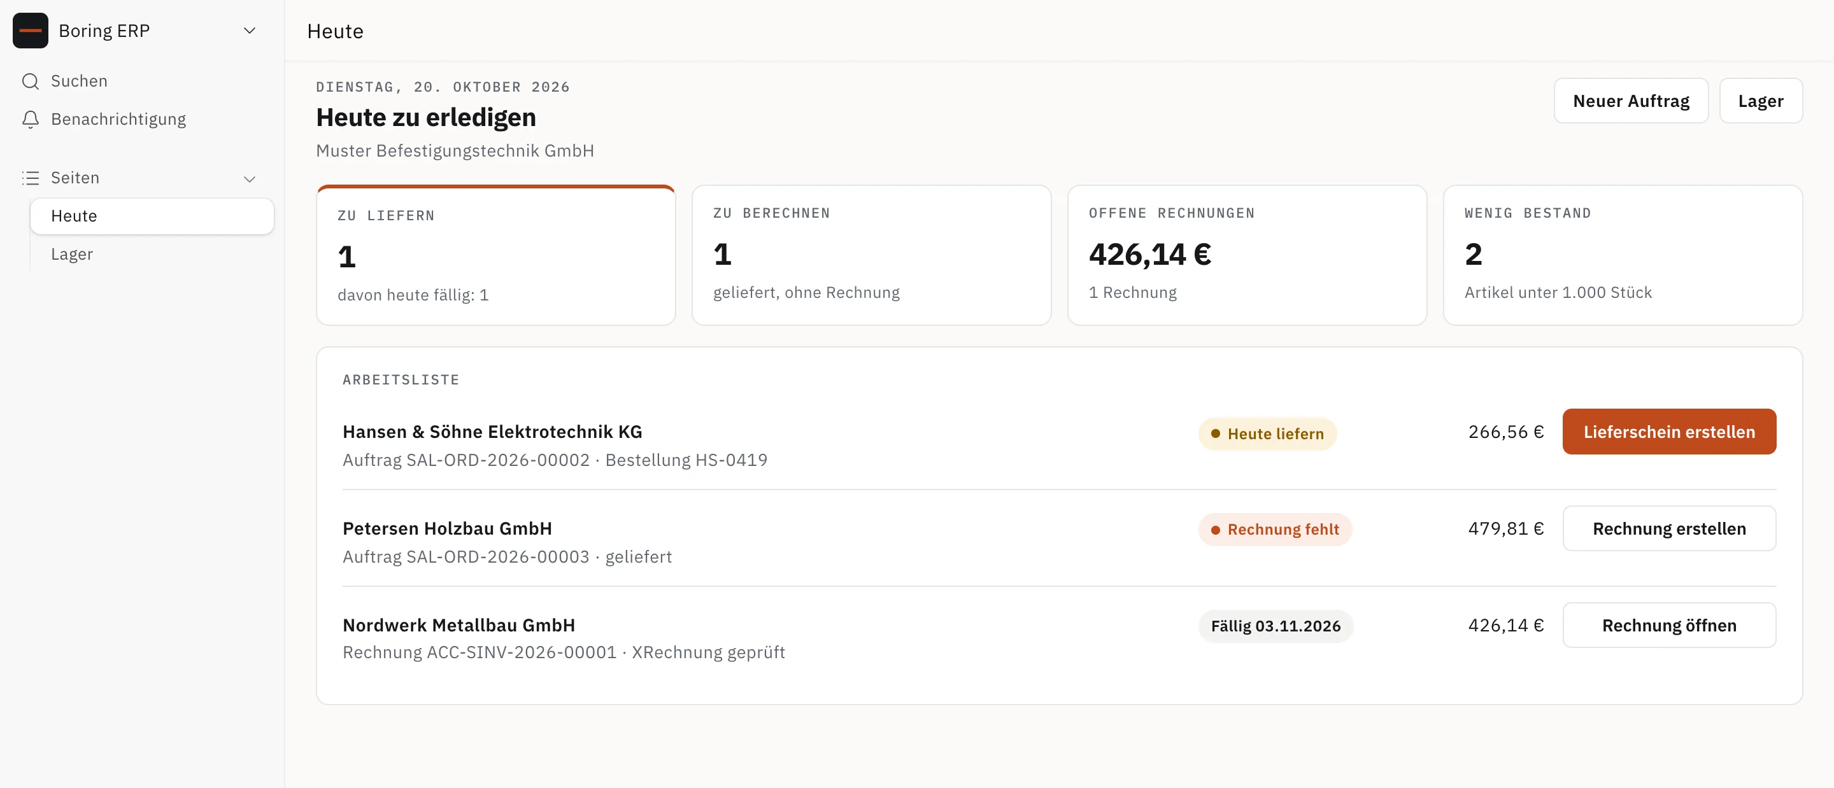Click the Heute liefern status badge
Screen dimensions: 1834x788
point(1267,433)
